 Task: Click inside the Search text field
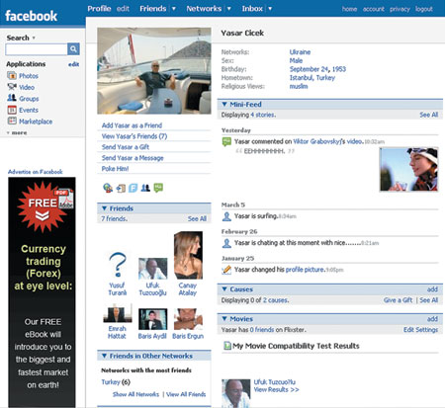[37, 49]
